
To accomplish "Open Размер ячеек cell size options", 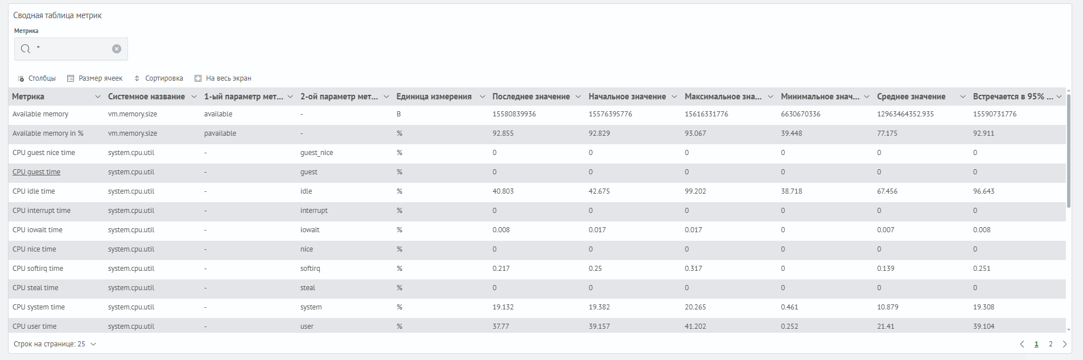I will point(94,78).
